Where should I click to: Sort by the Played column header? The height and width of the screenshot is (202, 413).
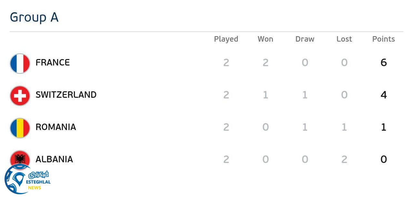tap(226, 39)
